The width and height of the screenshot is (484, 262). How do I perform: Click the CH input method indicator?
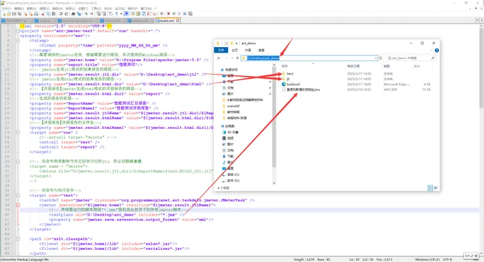pos(471,256)
